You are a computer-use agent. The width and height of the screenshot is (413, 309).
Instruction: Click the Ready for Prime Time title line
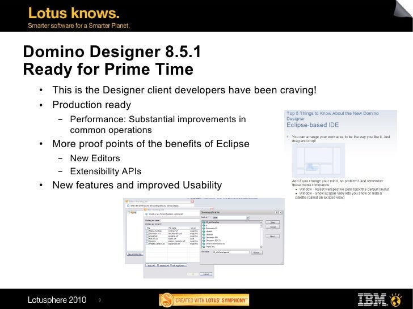(108, 70)
